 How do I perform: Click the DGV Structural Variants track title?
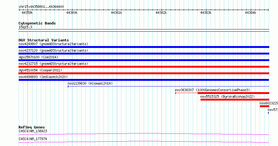(44, 40)
